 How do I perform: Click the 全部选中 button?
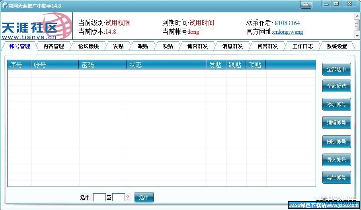(x=337, y=69)
